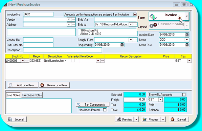The image size is (202, 131).
Task: Browse vendors with the Vendor ellipsis button
Action: (73, 20)
